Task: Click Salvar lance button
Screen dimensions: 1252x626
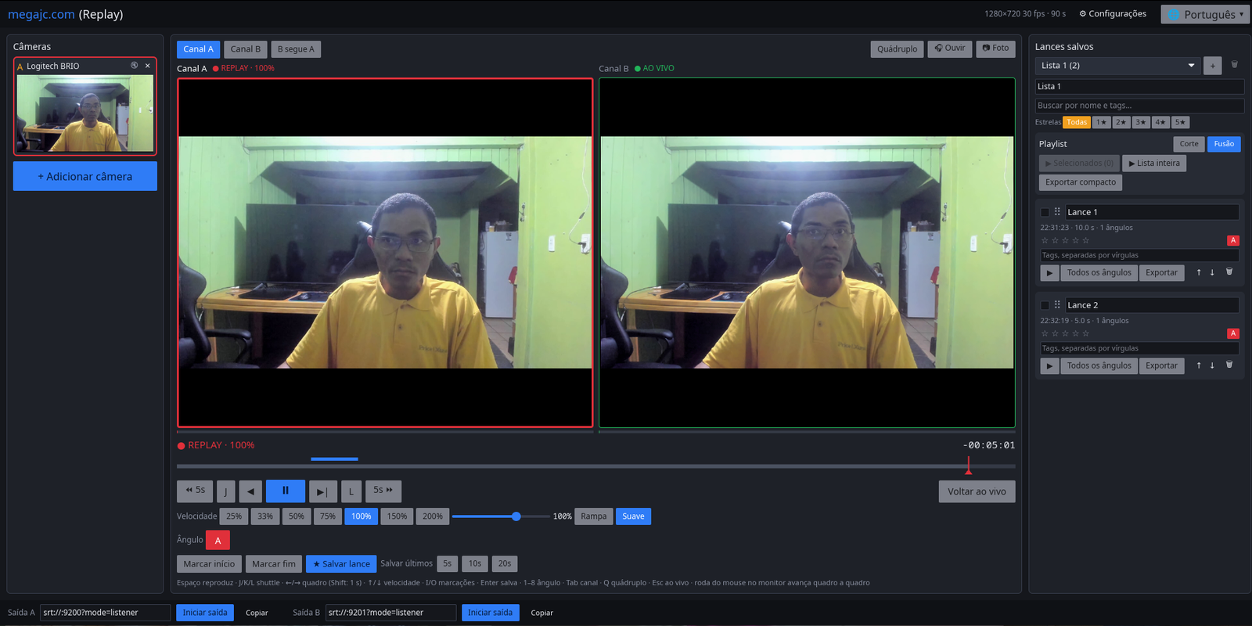Action: tap(341, 563)
